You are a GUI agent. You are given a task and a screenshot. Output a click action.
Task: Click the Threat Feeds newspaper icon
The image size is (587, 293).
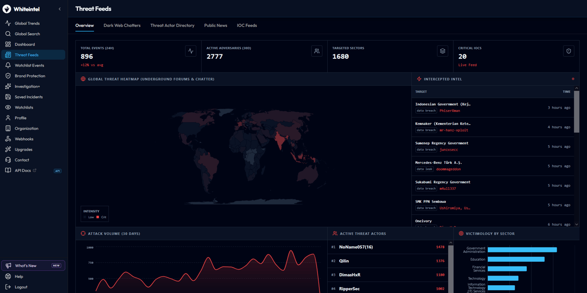pyautogui.click(x=8, y=55)
